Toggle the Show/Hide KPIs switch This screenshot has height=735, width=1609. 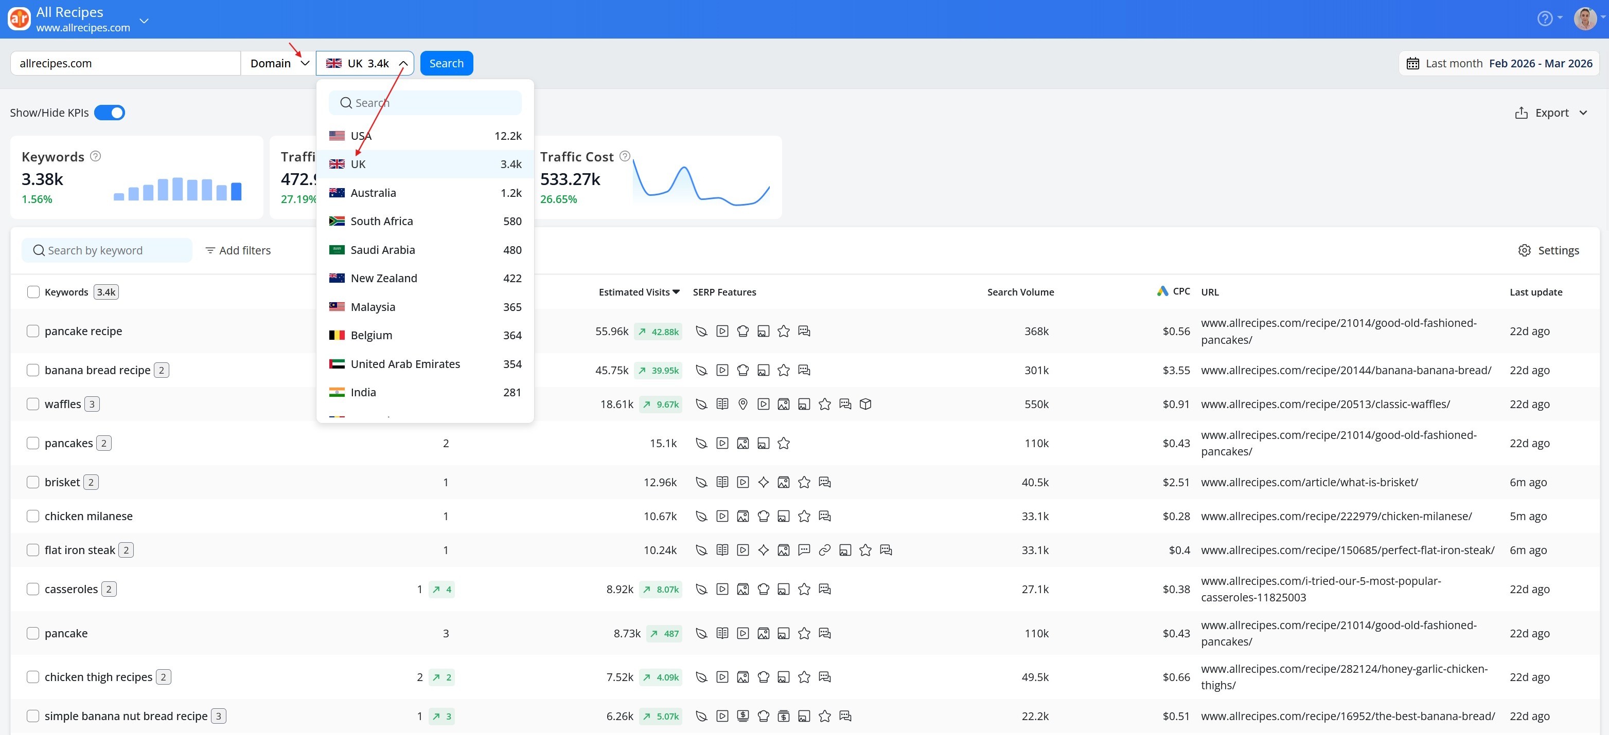[x=109, y=113]
